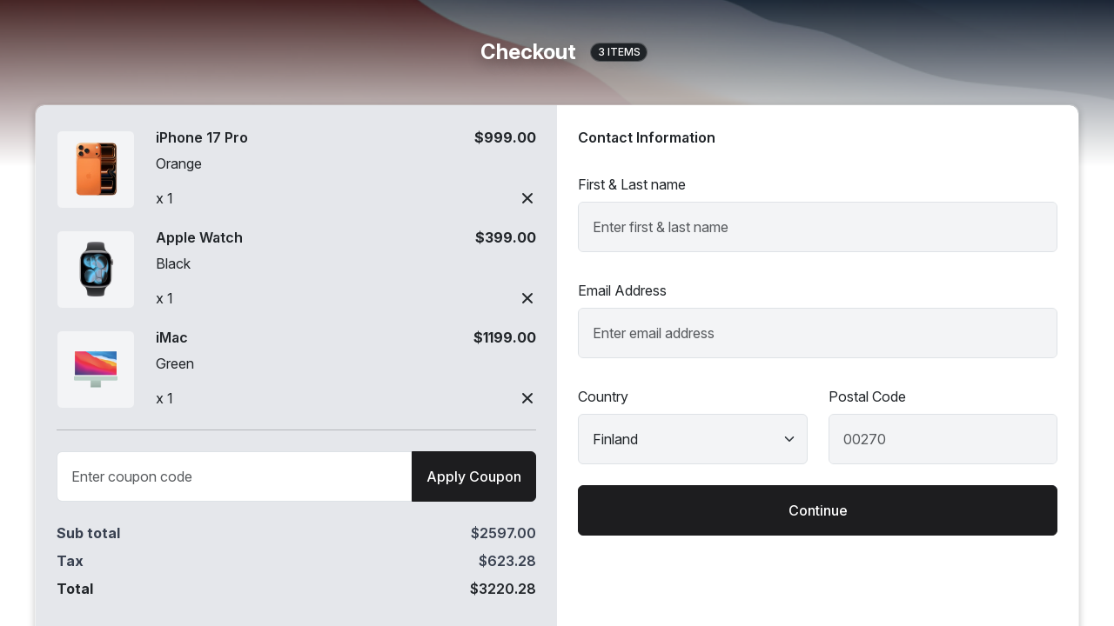Focus the Postal Code field

pos(943,439)
